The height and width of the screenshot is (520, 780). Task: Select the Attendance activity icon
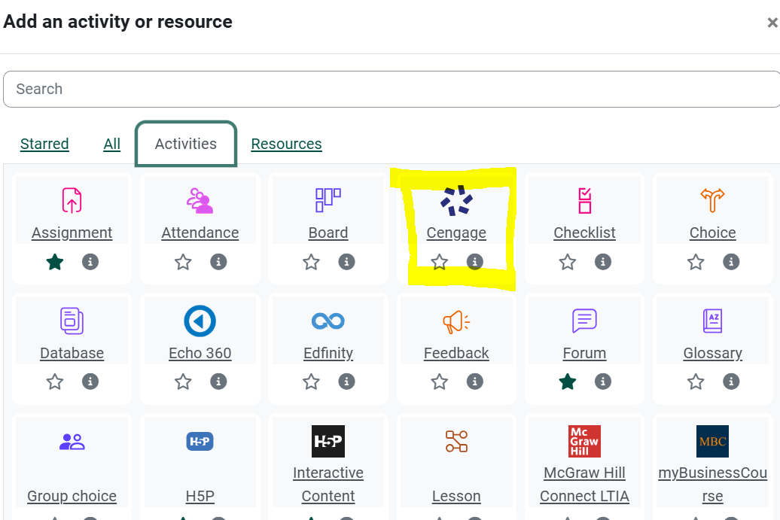coord(200,201)
